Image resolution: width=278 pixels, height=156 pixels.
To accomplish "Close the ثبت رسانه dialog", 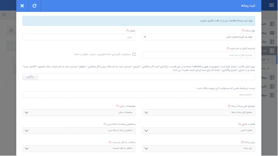I will point(22,6).
